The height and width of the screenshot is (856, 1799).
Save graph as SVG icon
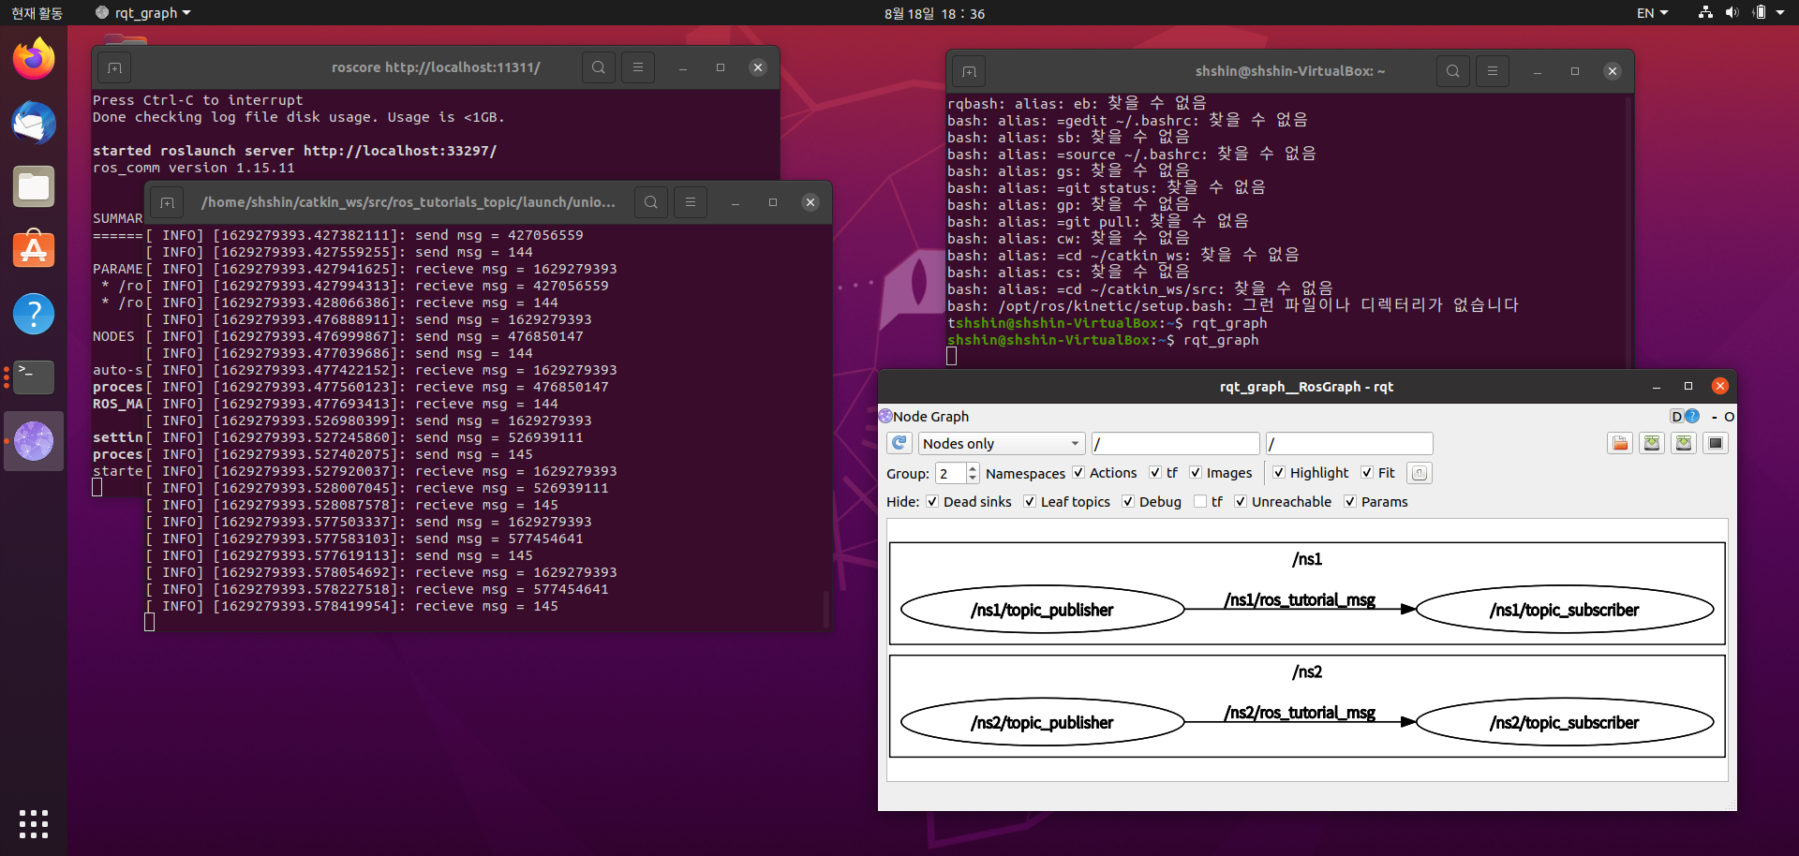1684,443
